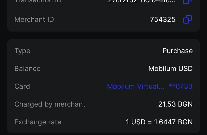Select the Purchase type value
Viewport: 207px width, 135px height.
[x=177, y=51]
